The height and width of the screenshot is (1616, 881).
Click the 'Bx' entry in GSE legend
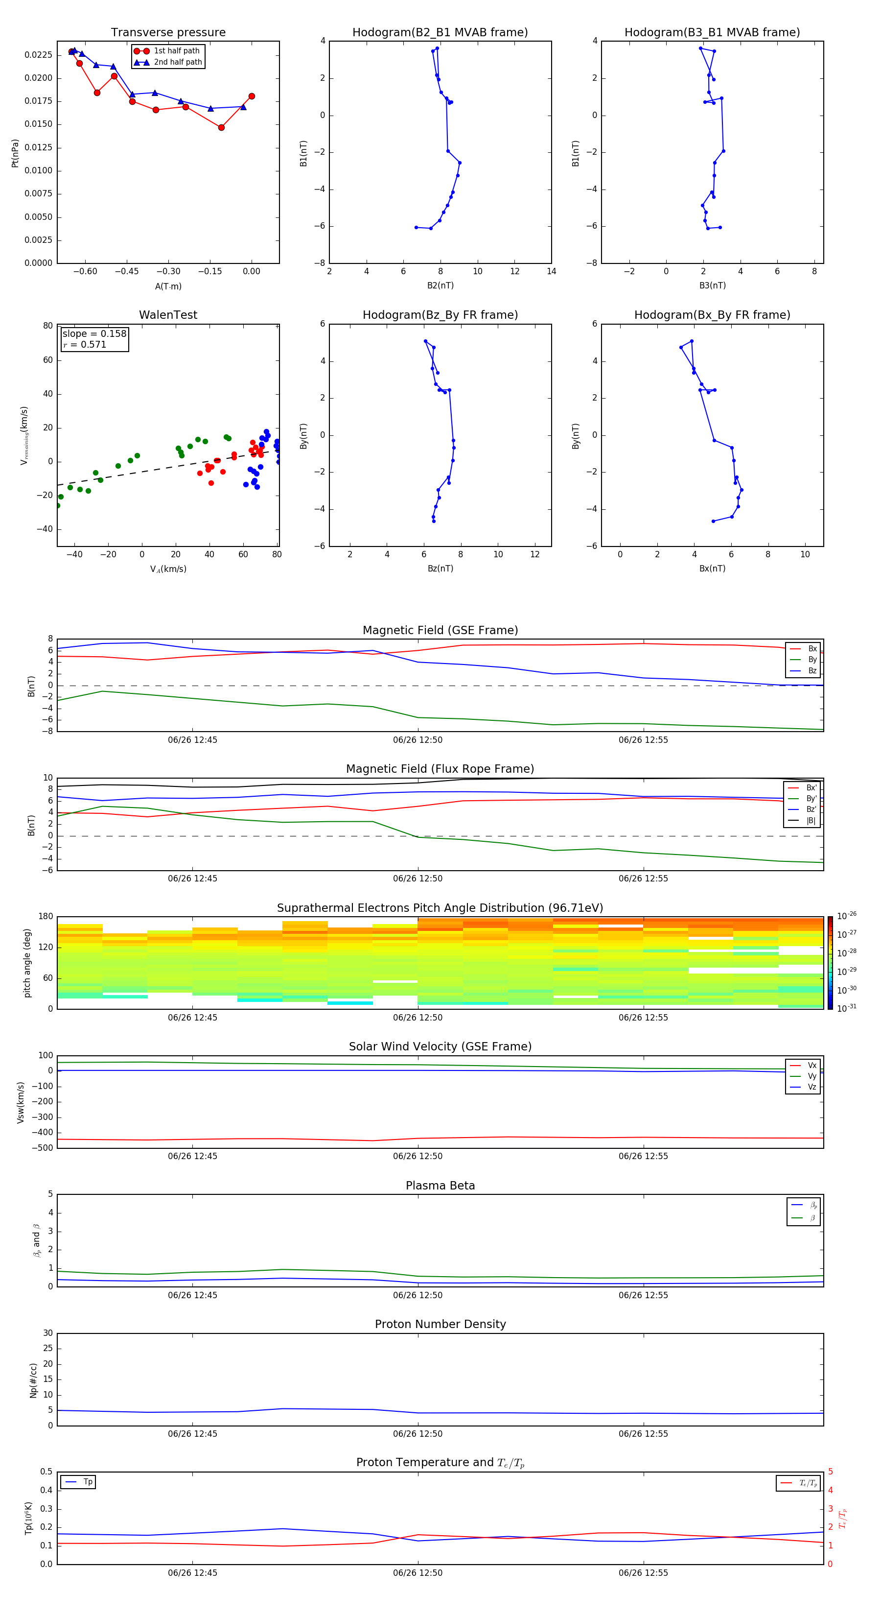[803, 649]
